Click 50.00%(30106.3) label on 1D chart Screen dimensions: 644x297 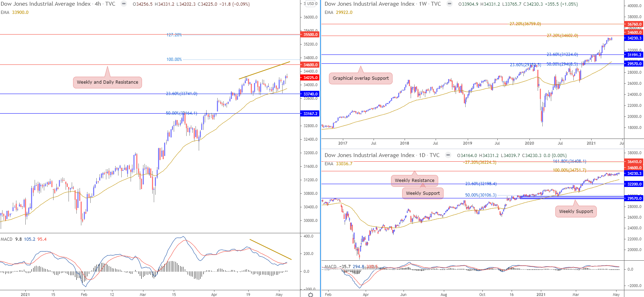(481, 195)
